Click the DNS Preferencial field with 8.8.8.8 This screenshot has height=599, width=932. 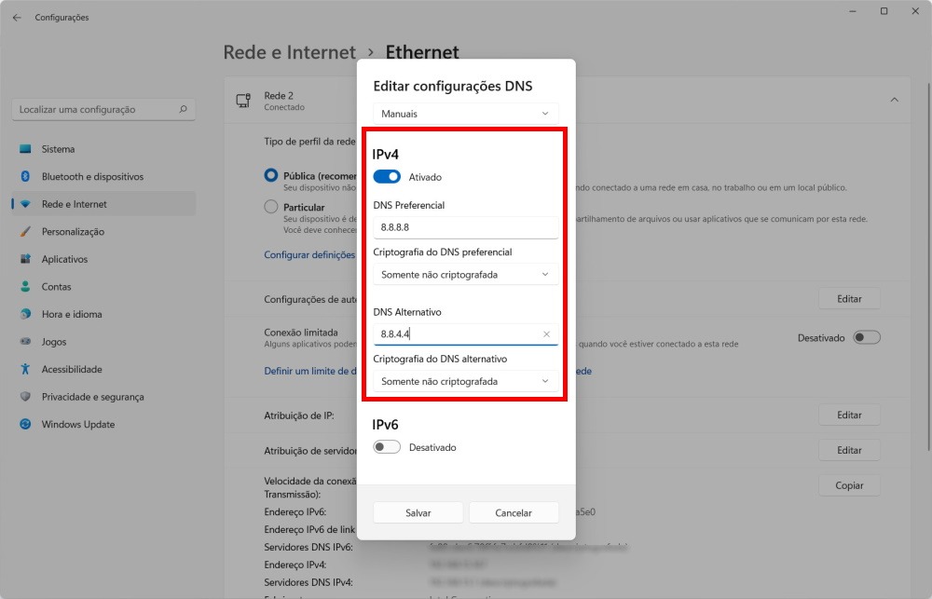465,227
